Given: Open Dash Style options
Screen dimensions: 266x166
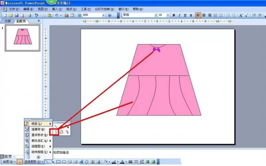Looking at the screenshot, I should [x=136, y=162].
